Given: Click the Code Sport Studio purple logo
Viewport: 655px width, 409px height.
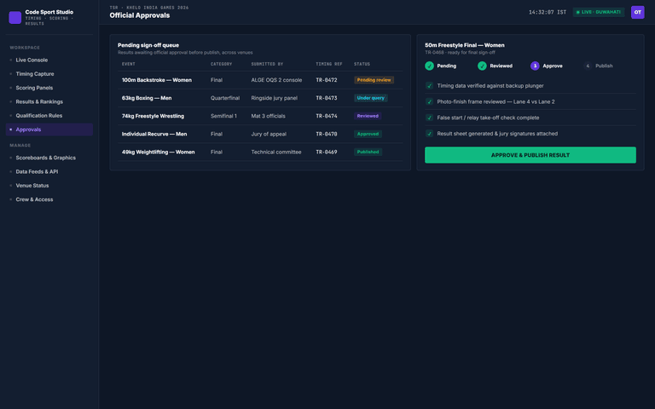Looking at the screenshot, I should click(15, 18).
